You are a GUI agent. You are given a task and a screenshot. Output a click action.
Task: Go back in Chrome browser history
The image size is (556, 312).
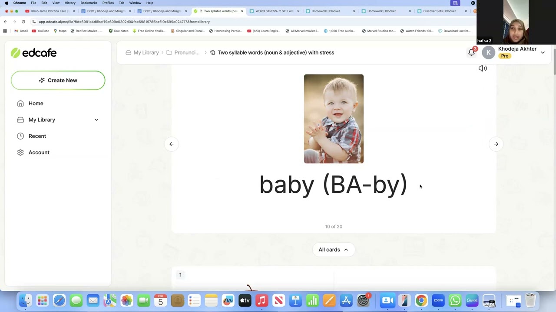tap(5, 22)
